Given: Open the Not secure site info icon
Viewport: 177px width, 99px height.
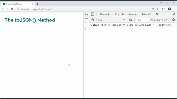Looking at the screenshot, I should (x=17, y=9).
